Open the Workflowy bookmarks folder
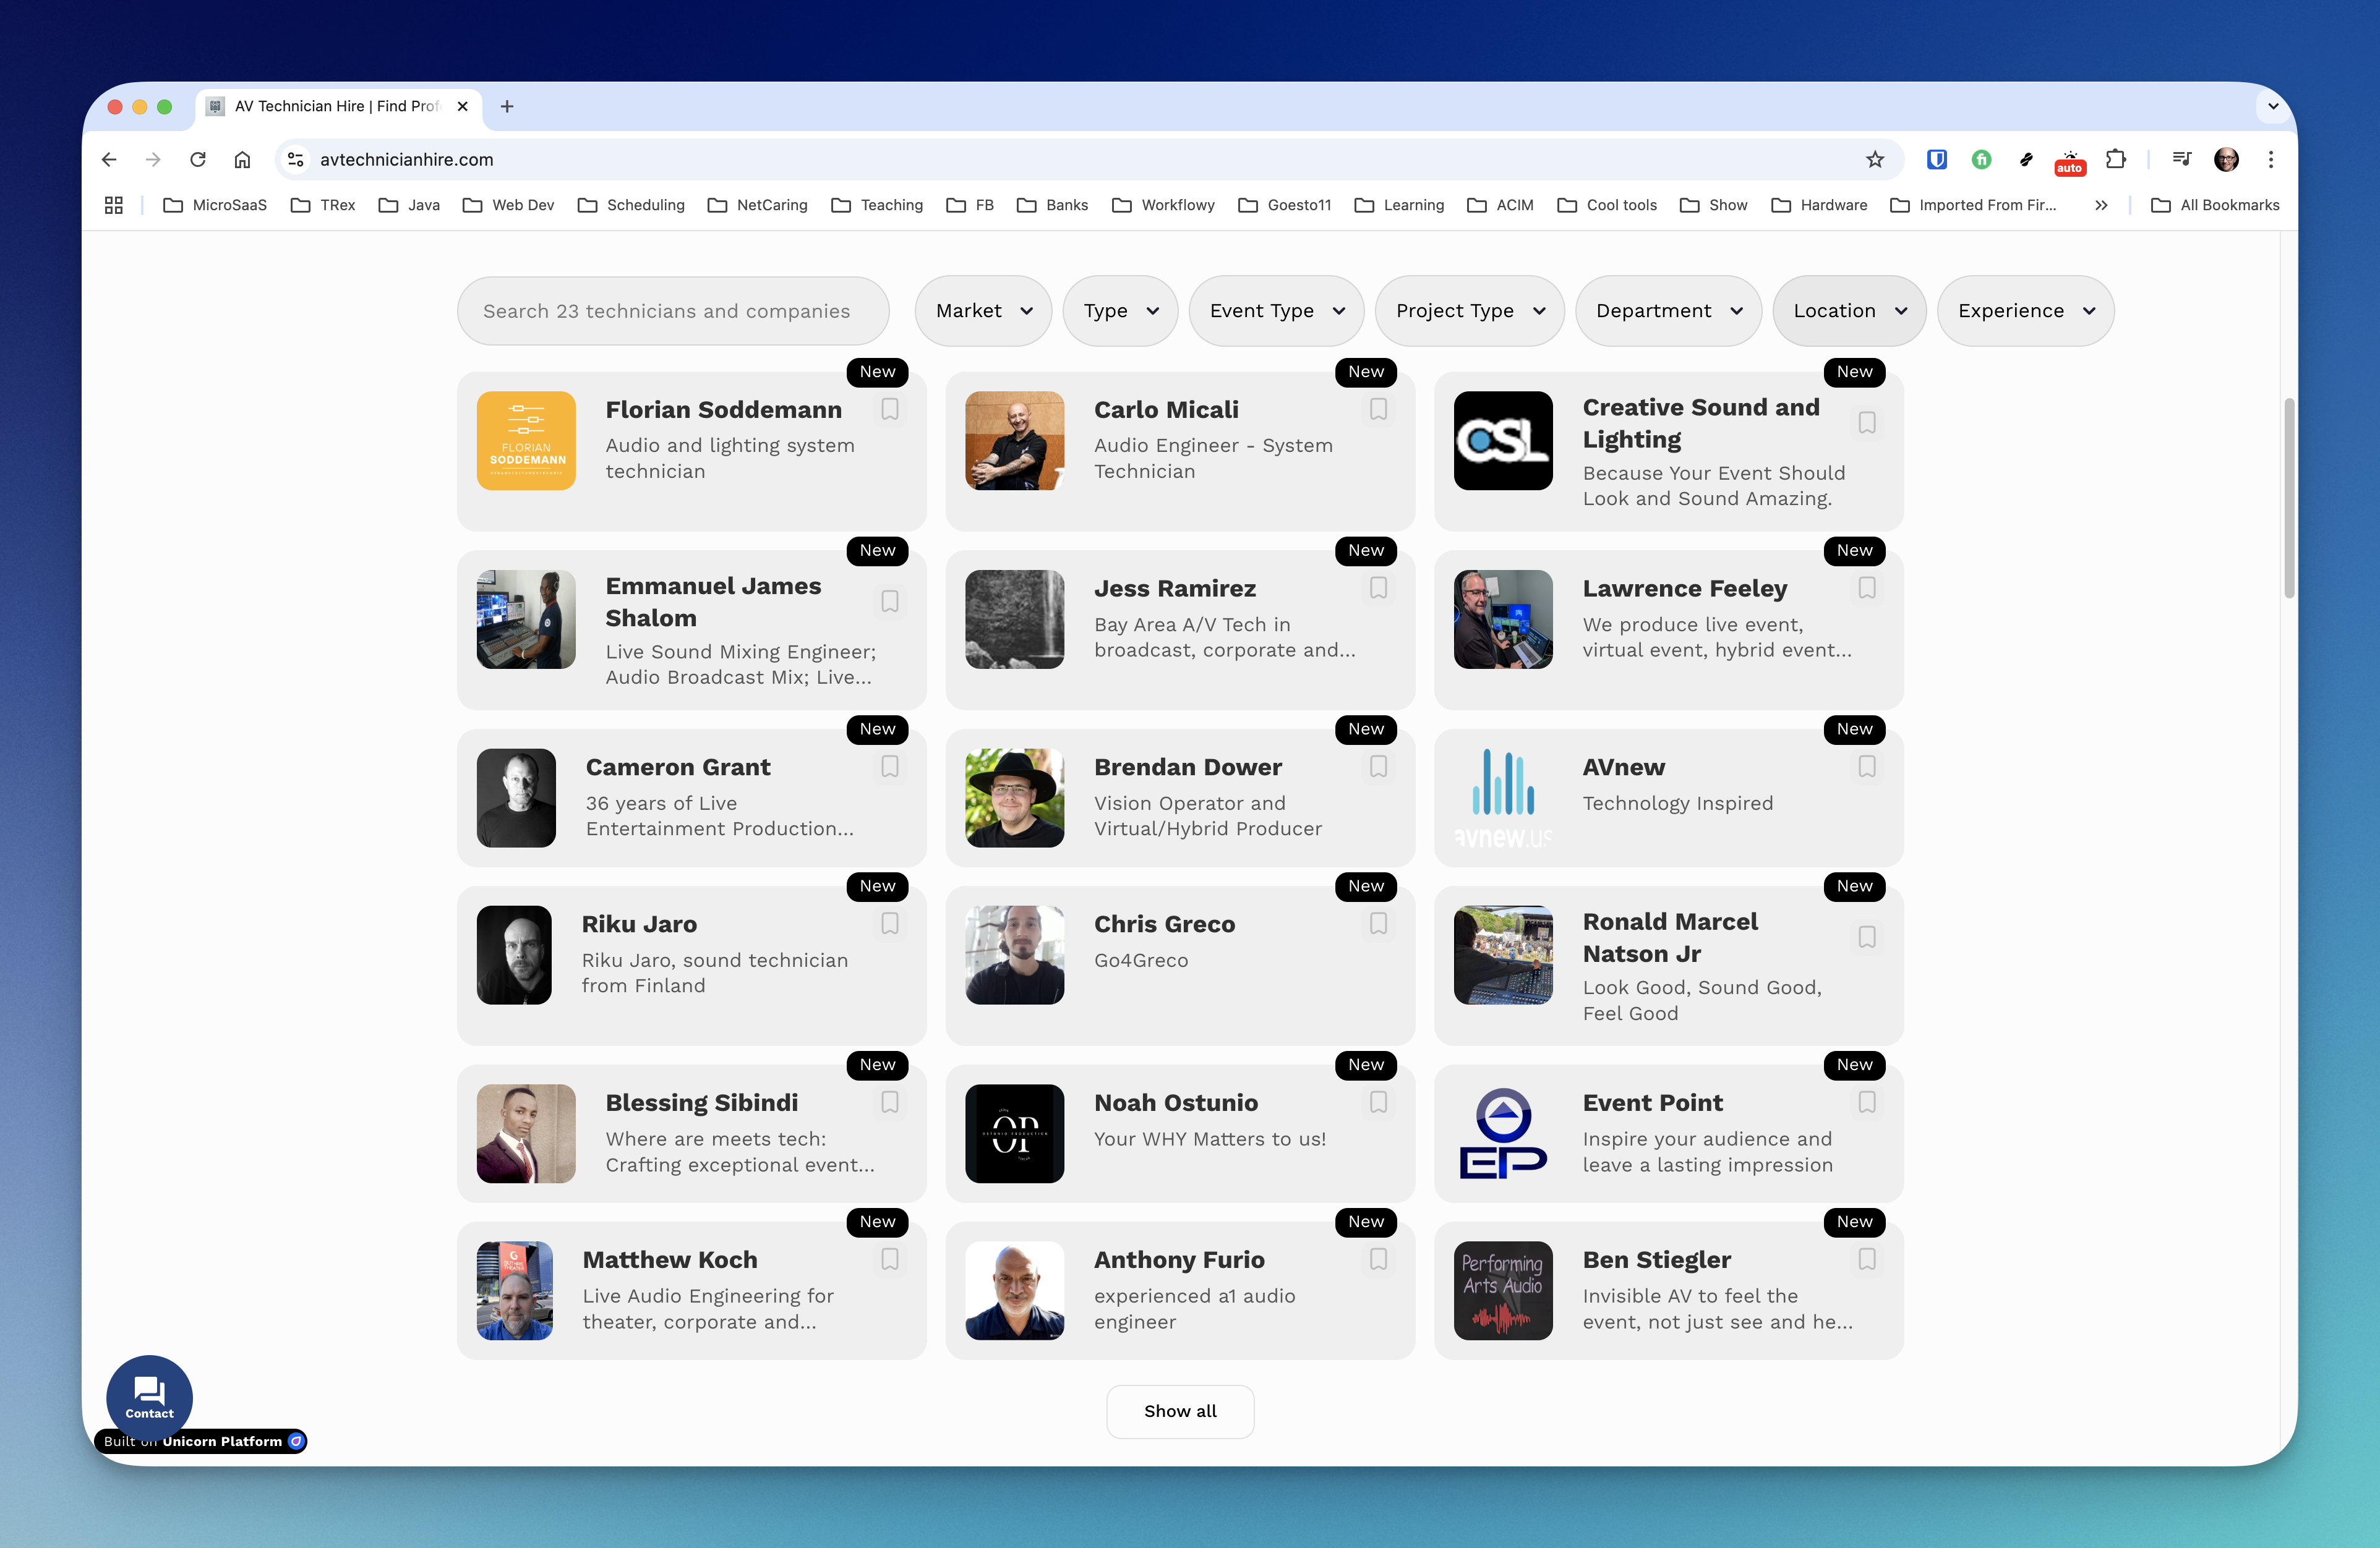This screenshot has width=2380, height=1548. pos(1163,205)
